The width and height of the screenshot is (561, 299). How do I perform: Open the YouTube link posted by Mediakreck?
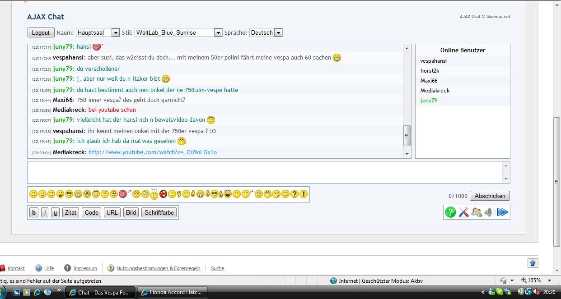[152, 152]
